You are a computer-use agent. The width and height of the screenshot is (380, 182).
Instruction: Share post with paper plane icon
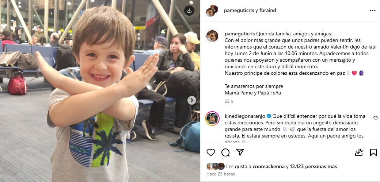tap(240, 152)
